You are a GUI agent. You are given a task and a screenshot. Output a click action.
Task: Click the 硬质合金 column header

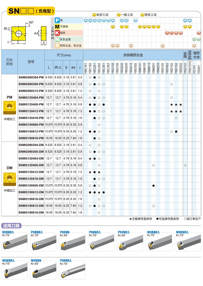click(197, 55)
